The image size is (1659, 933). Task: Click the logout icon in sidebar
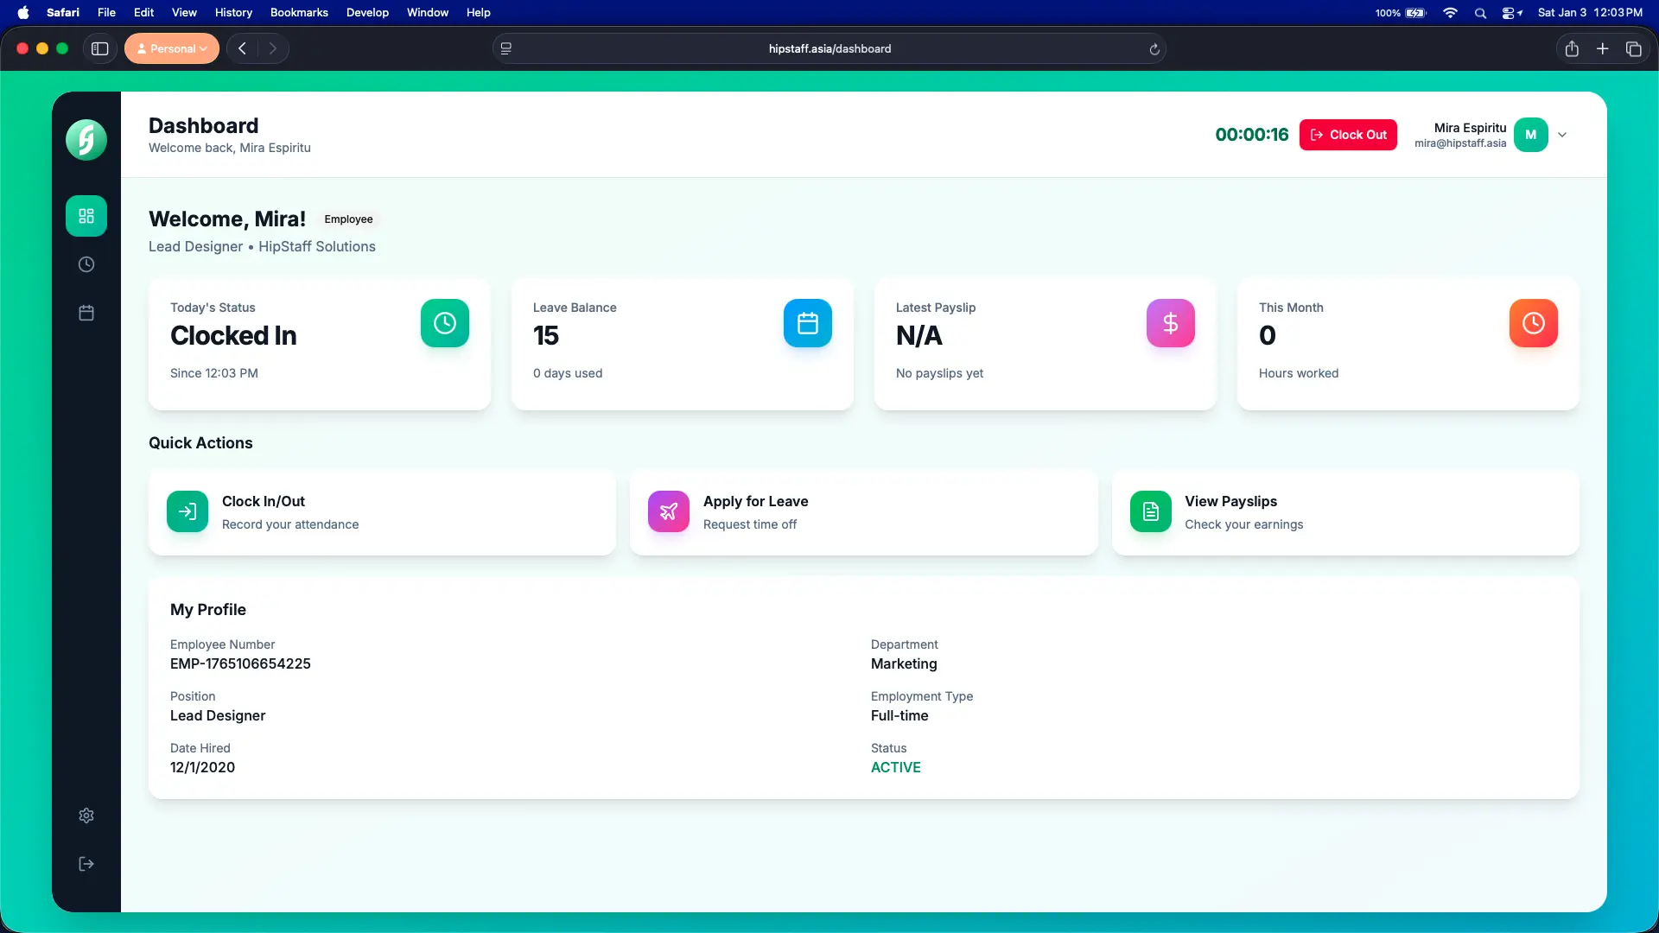pos(86,864)
